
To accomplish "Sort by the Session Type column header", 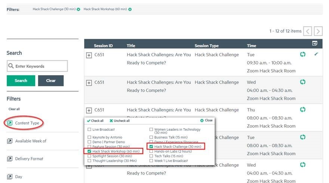I will (x=206, y=46).
